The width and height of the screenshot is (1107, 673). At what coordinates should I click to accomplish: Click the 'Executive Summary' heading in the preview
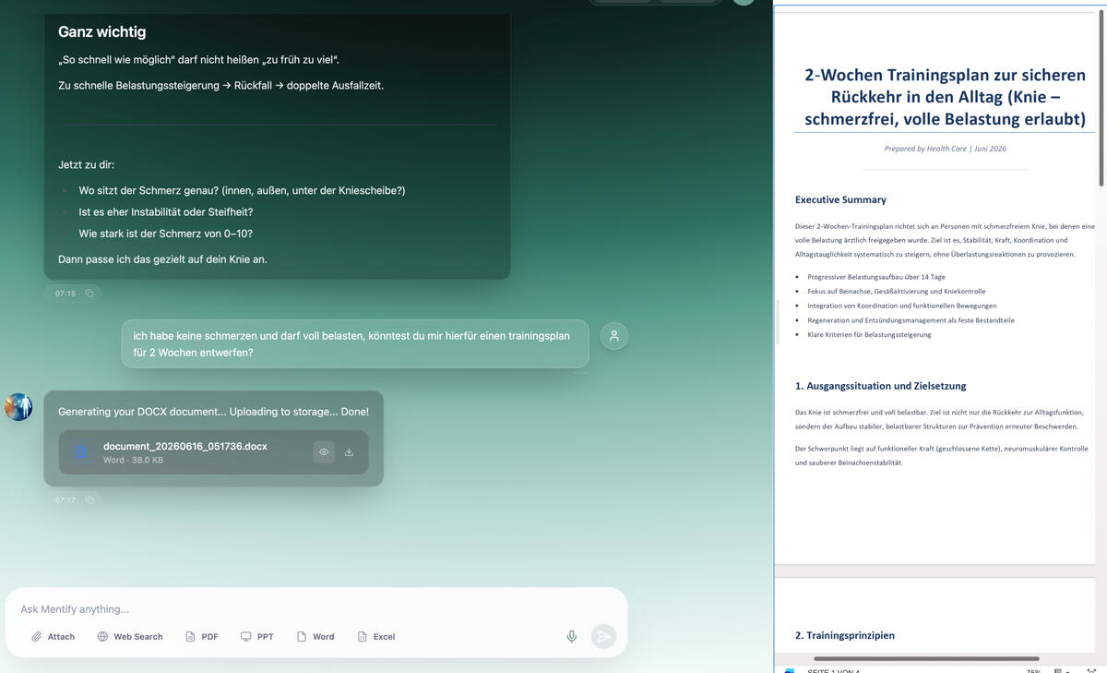pos(840,199)
